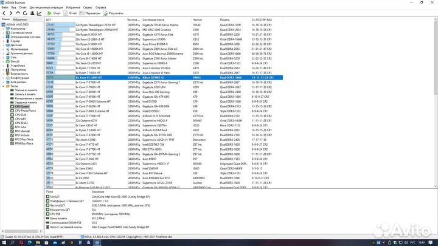Screen dimensions: 438x246
Task: Click the Отчет button in toolbar
Action: pyautogui.click(x=71, y=12)
